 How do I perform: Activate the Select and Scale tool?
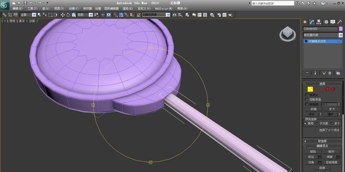click(x=74, y=15)
